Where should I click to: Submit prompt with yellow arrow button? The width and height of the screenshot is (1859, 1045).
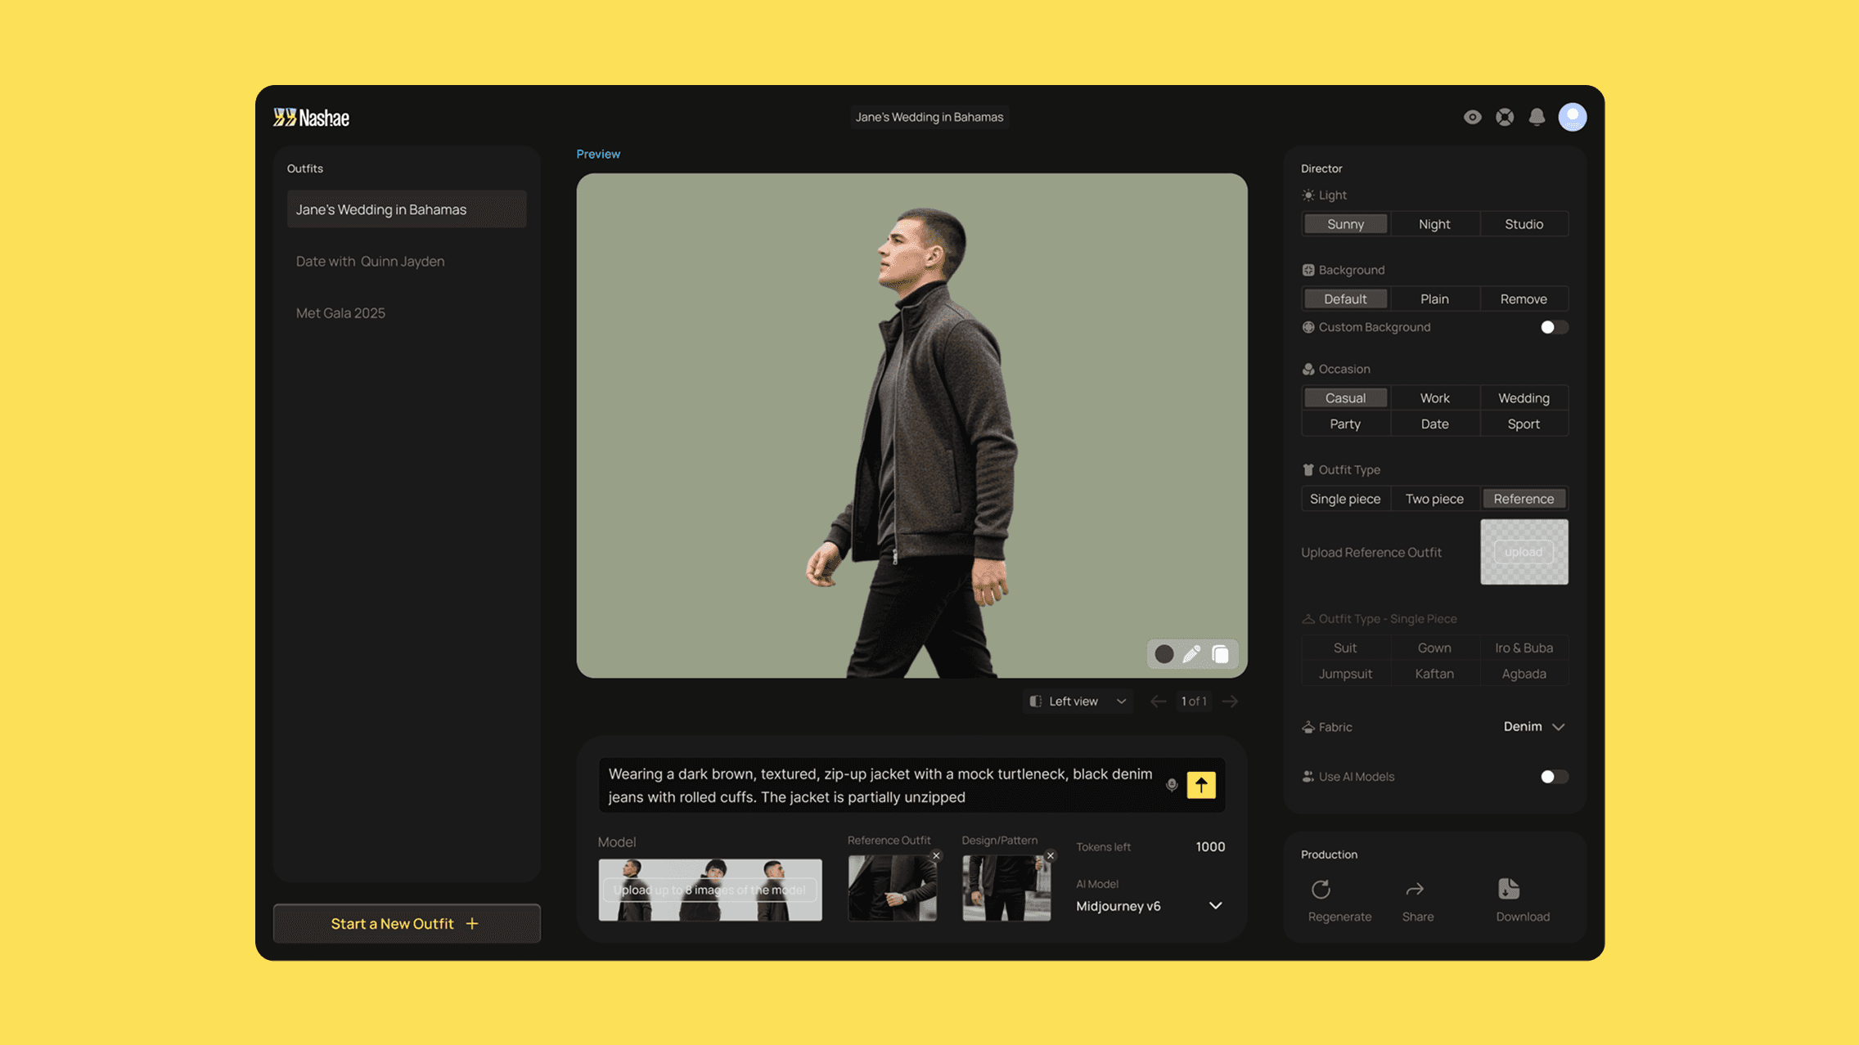click(1201, 785)
